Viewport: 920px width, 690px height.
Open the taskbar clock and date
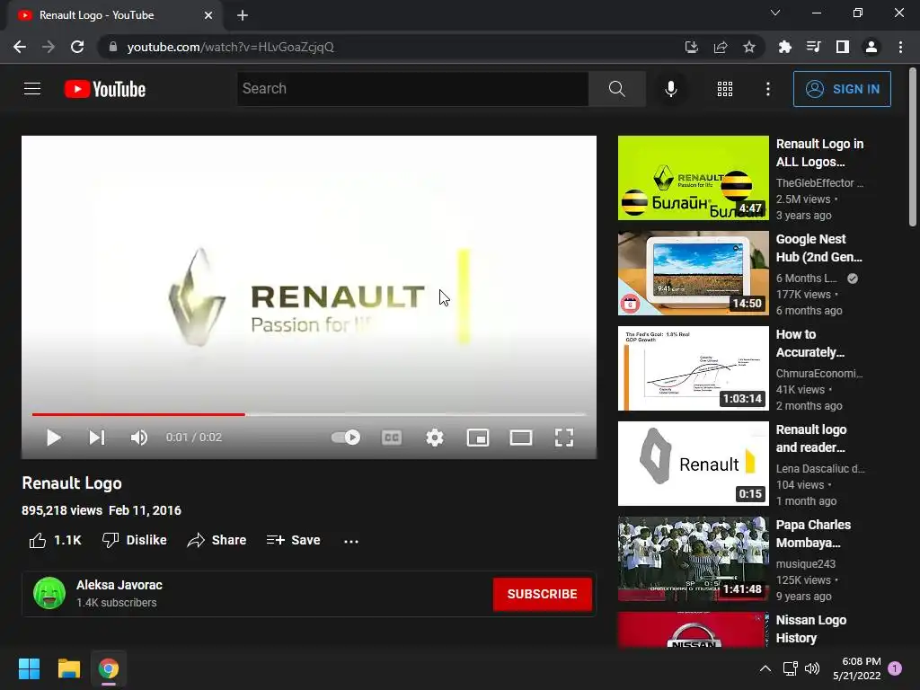[856, 668]
